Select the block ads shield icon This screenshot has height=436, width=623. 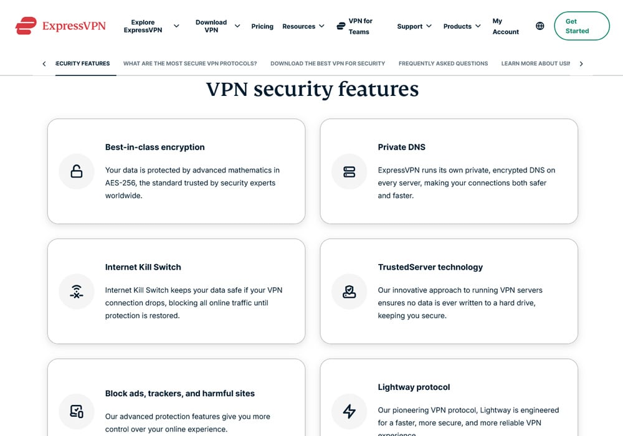click(x=76, y=411)
